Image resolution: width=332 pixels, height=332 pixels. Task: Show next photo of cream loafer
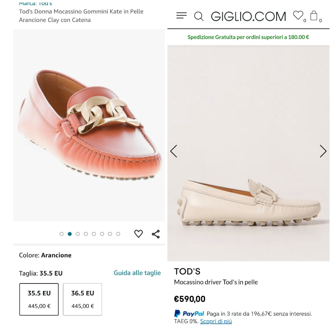tap(323, 151)
